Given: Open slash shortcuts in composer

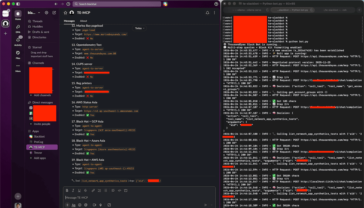Looking at the screenshot, I should 109,205.
